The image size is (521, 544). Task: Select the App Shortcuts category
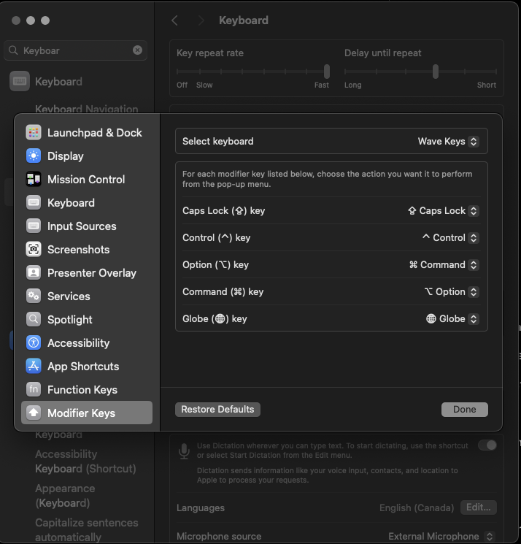[87, 367]
